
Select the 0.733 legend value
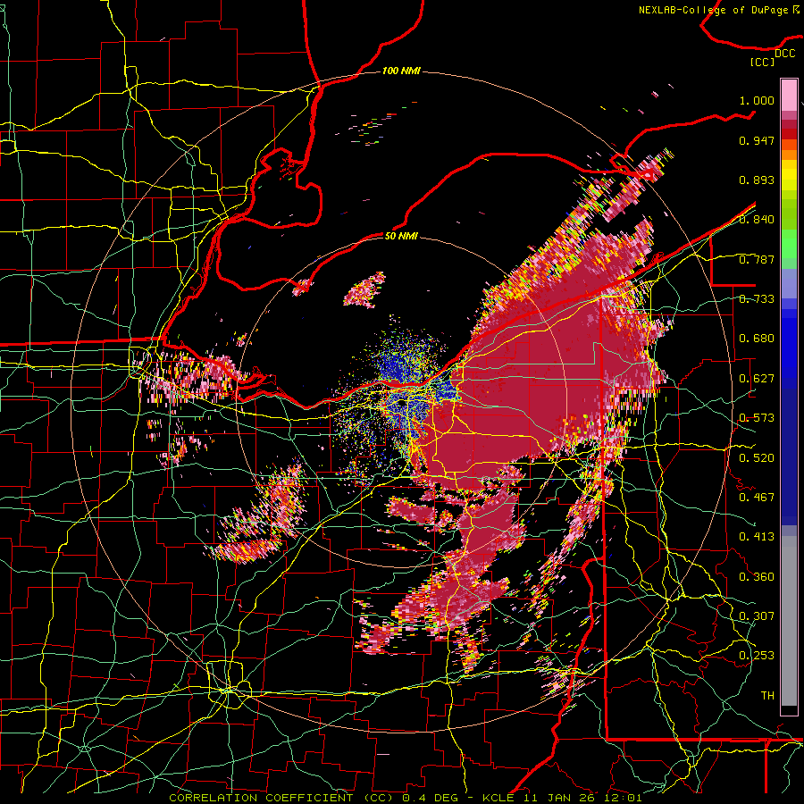pyautogui.click(x=757, y=299)
